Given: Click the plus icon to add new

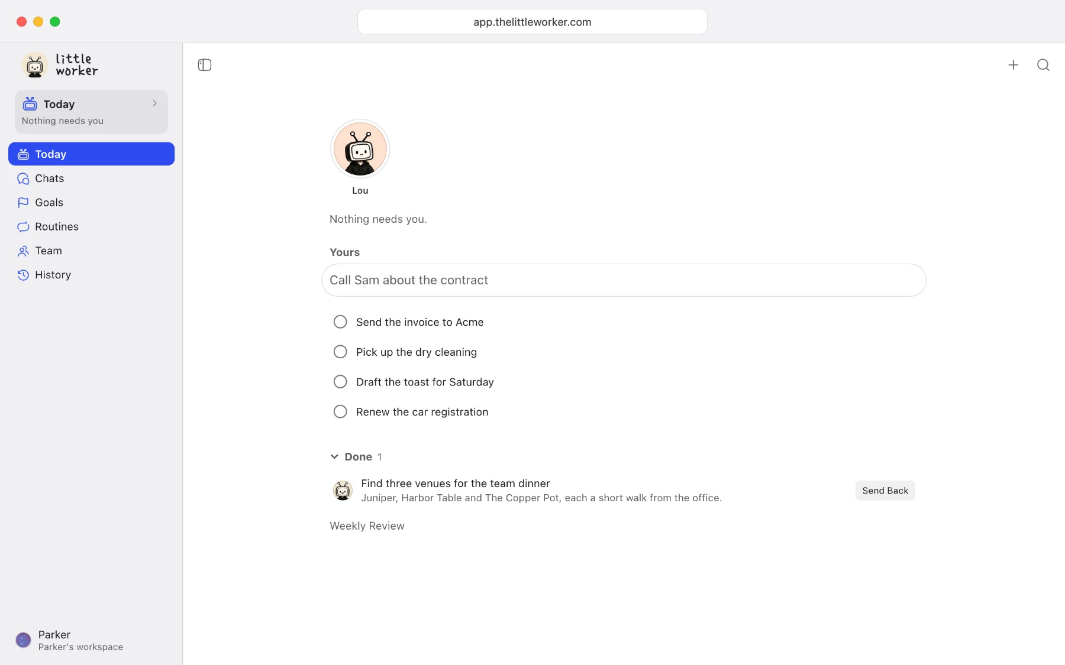Looking at the screenshot, I should 1014,65.
